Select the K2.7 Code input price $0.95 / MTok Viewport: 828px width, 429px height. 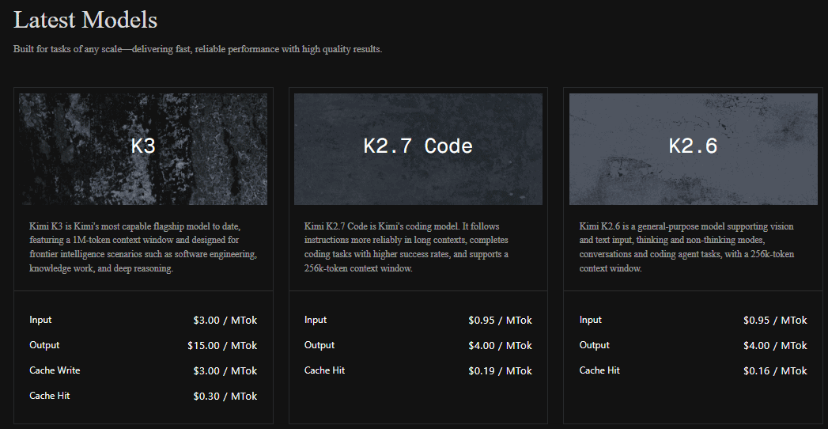point(501,320)
